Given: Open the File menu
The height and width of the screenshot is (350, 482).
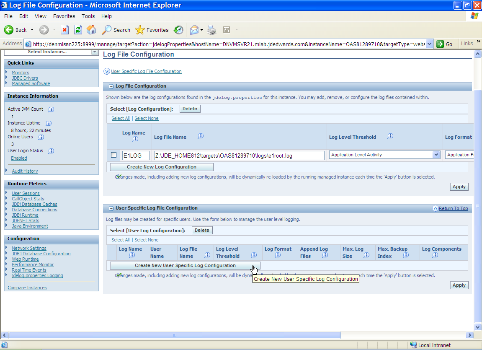Looking at the screenshot, I should [8, 16].
